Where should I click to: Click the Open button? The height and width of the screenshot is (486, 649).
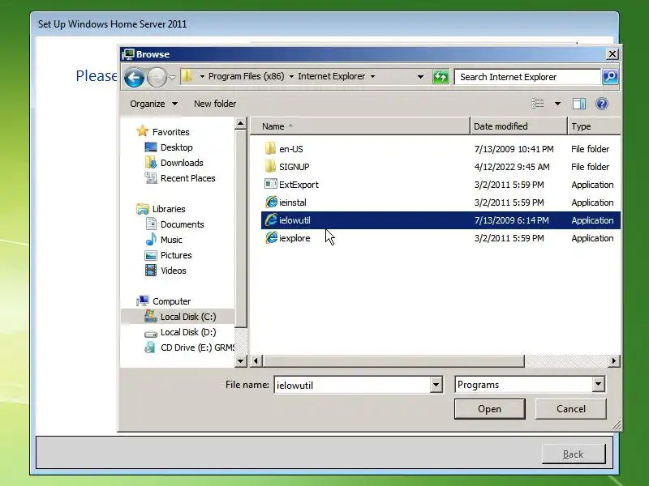tap(490, 409)
